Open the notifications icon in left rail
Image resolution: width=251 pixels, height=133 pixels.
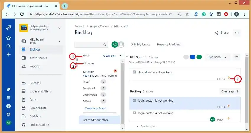click(9, 90)
